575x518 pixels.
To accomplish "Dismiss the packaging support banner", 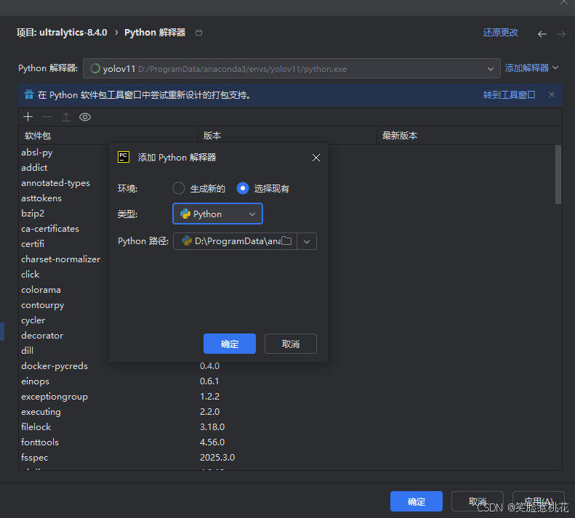I will 552,94.
